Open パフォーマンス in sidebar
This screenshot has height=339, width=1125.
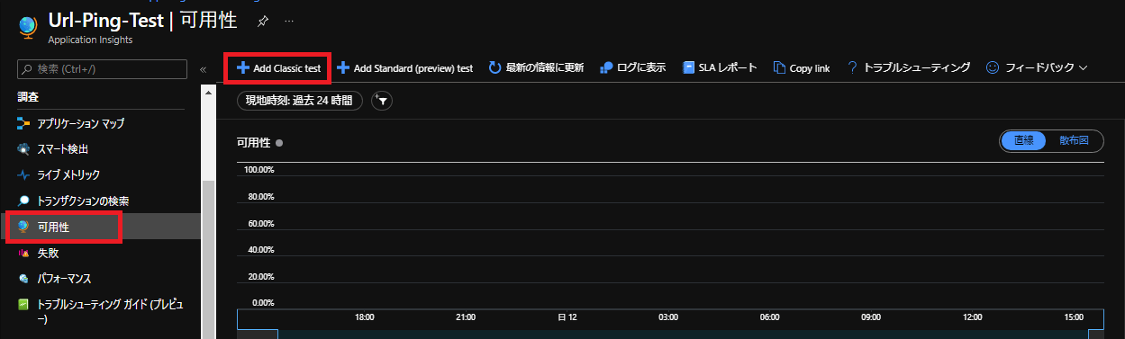coord(100,280)
